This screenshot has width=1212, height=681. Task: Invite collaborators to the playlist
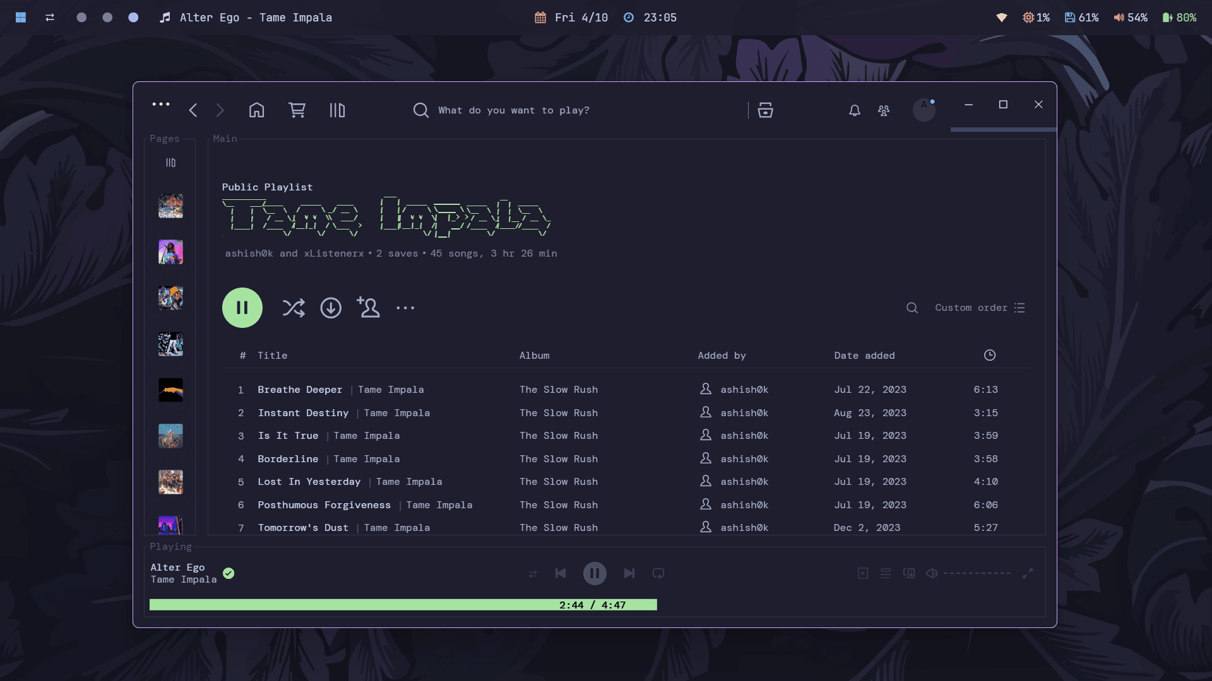pos(369,308)
